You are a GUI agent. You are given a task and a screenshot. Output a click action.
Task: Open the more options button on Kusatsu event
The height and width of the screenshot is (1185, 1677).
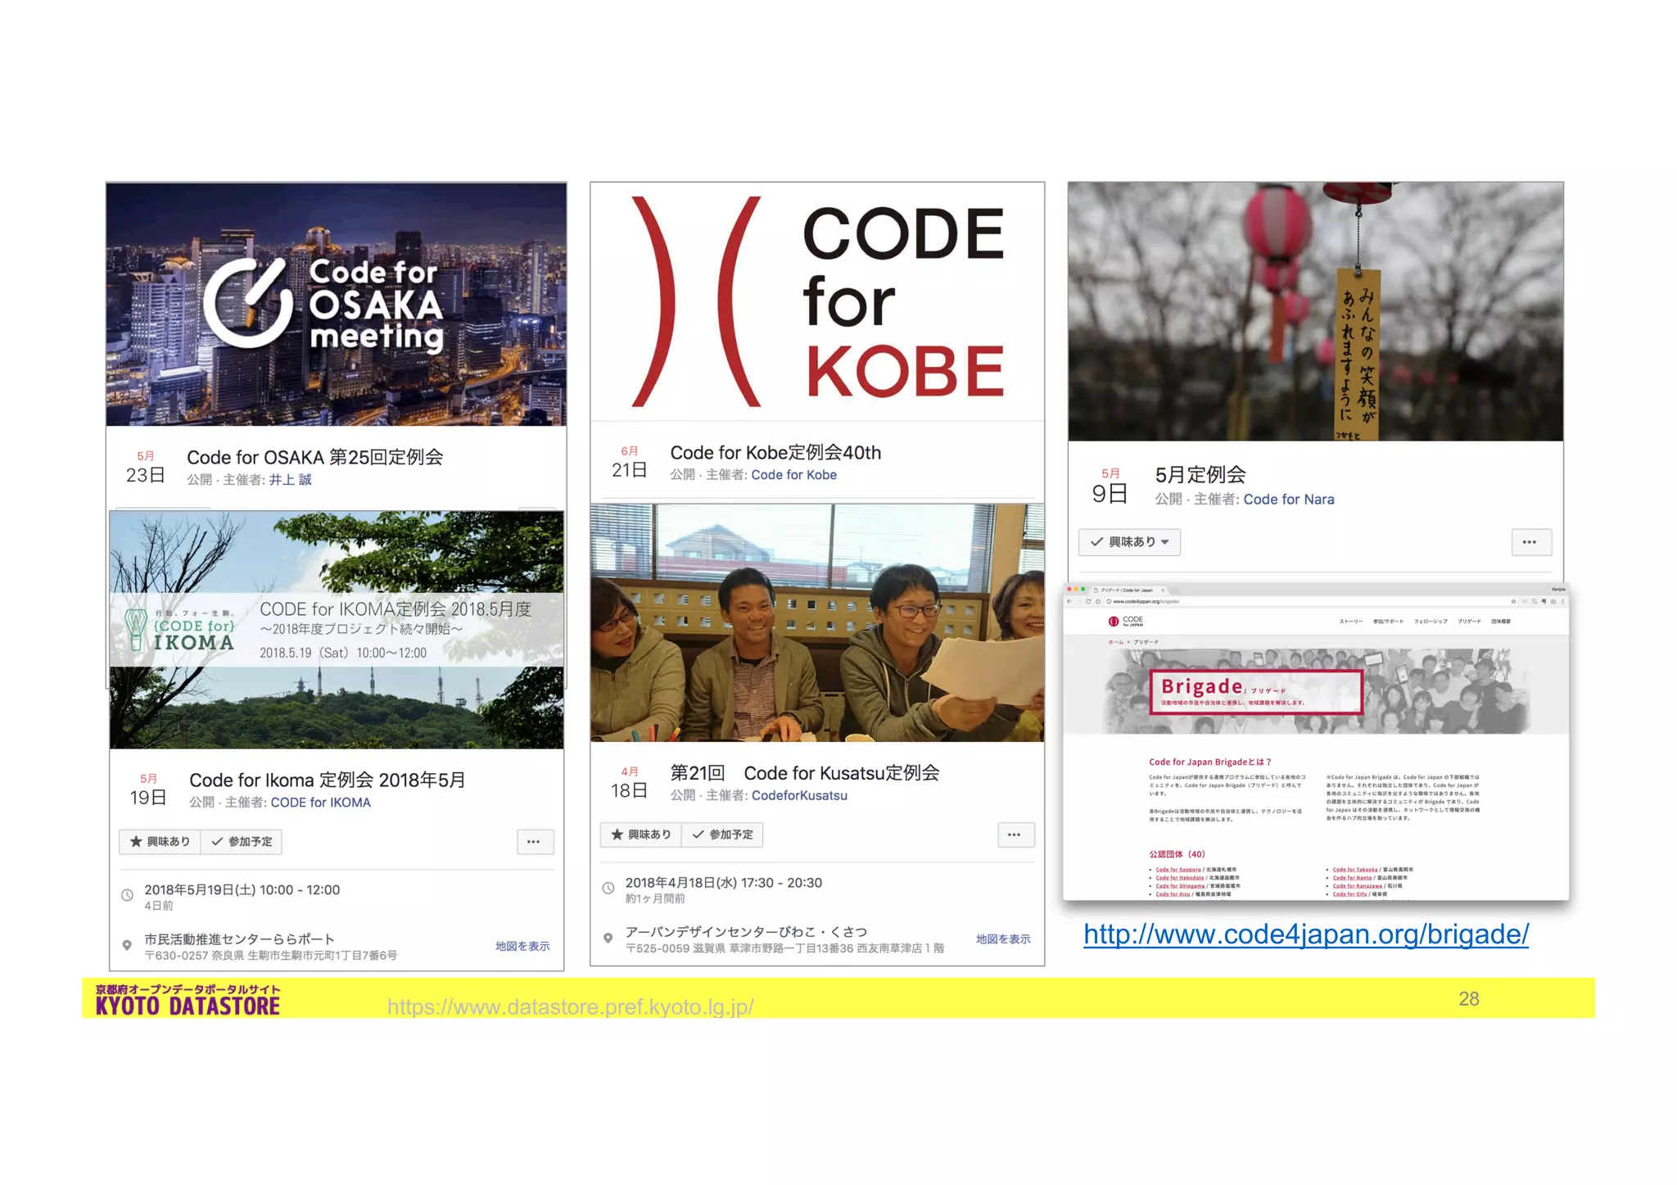(x=1015, y=834)
